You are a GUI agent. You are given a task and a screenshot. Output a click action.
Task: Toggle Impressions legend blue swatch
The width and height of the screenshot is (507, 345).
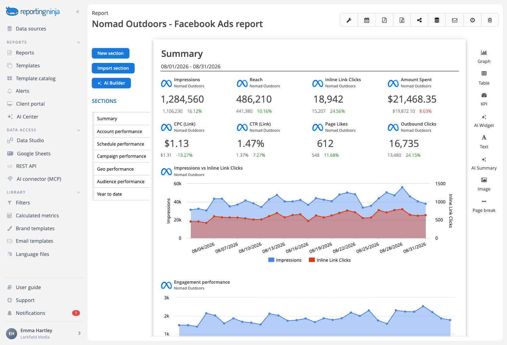coord(271,260)
